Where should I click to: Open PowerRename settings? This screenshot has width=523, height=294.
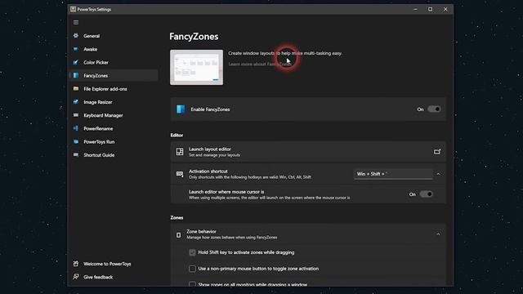tap(114, 128)
